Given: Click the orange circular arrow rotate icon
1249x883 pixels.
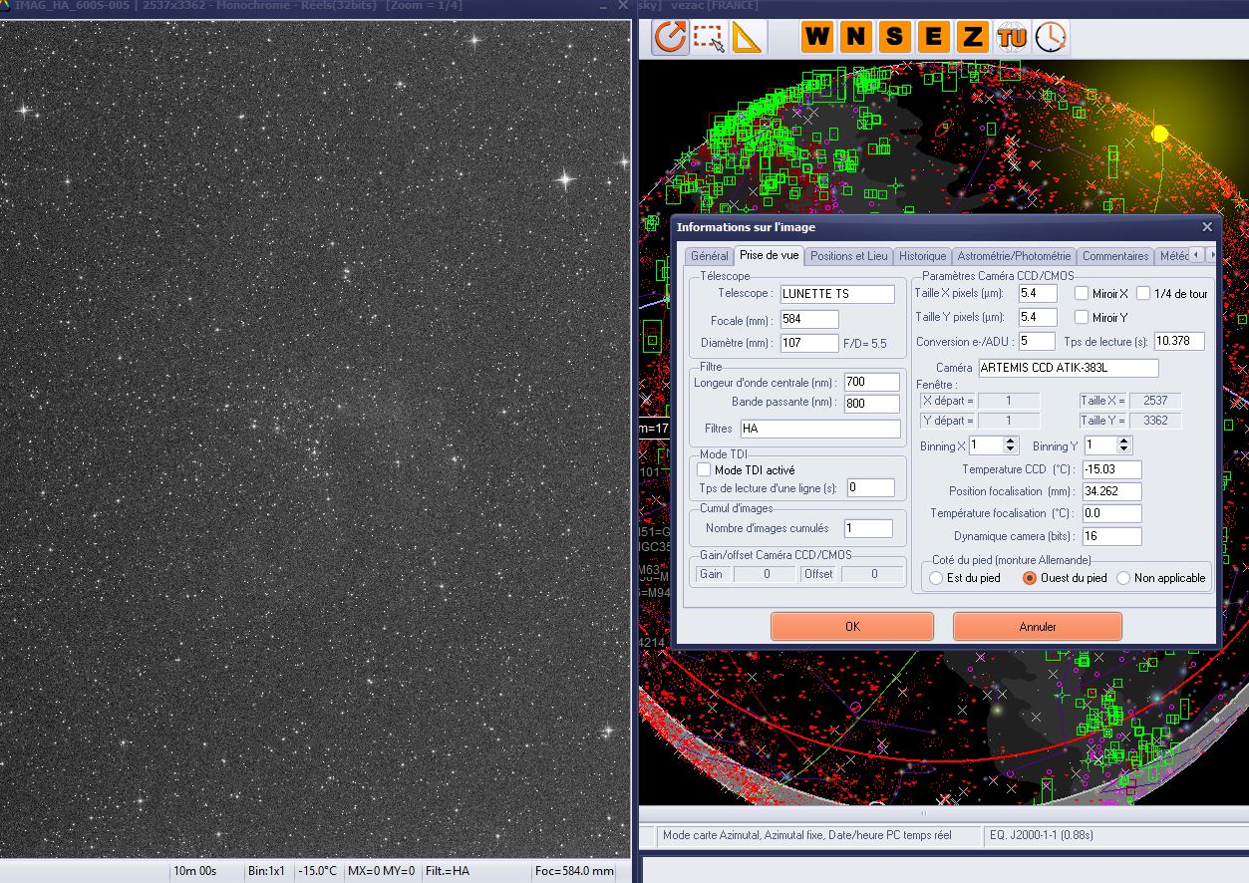Looking at the screenshot, I should point(670,37).
